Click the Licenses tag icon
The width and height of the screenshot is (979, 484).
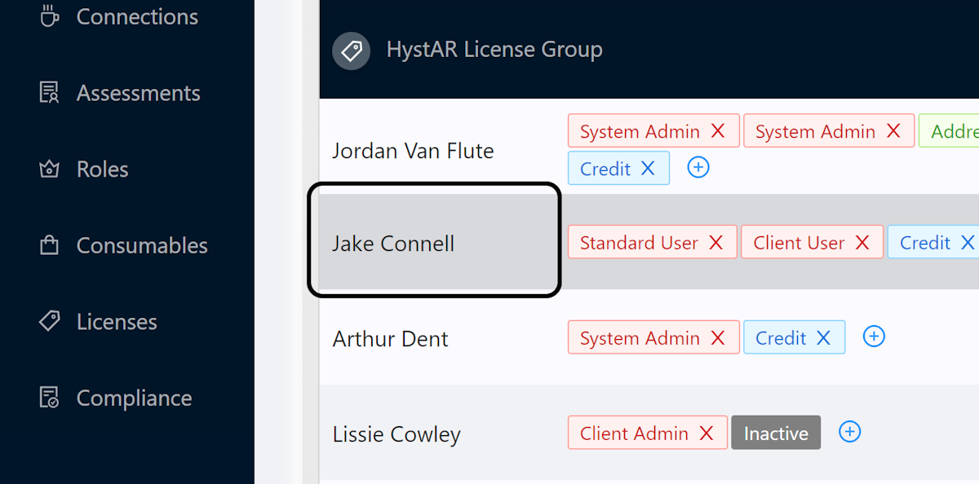coord(50,321)
